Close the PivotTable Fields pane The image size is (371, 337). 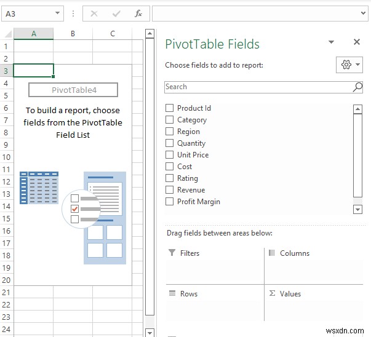coord(357,42)
